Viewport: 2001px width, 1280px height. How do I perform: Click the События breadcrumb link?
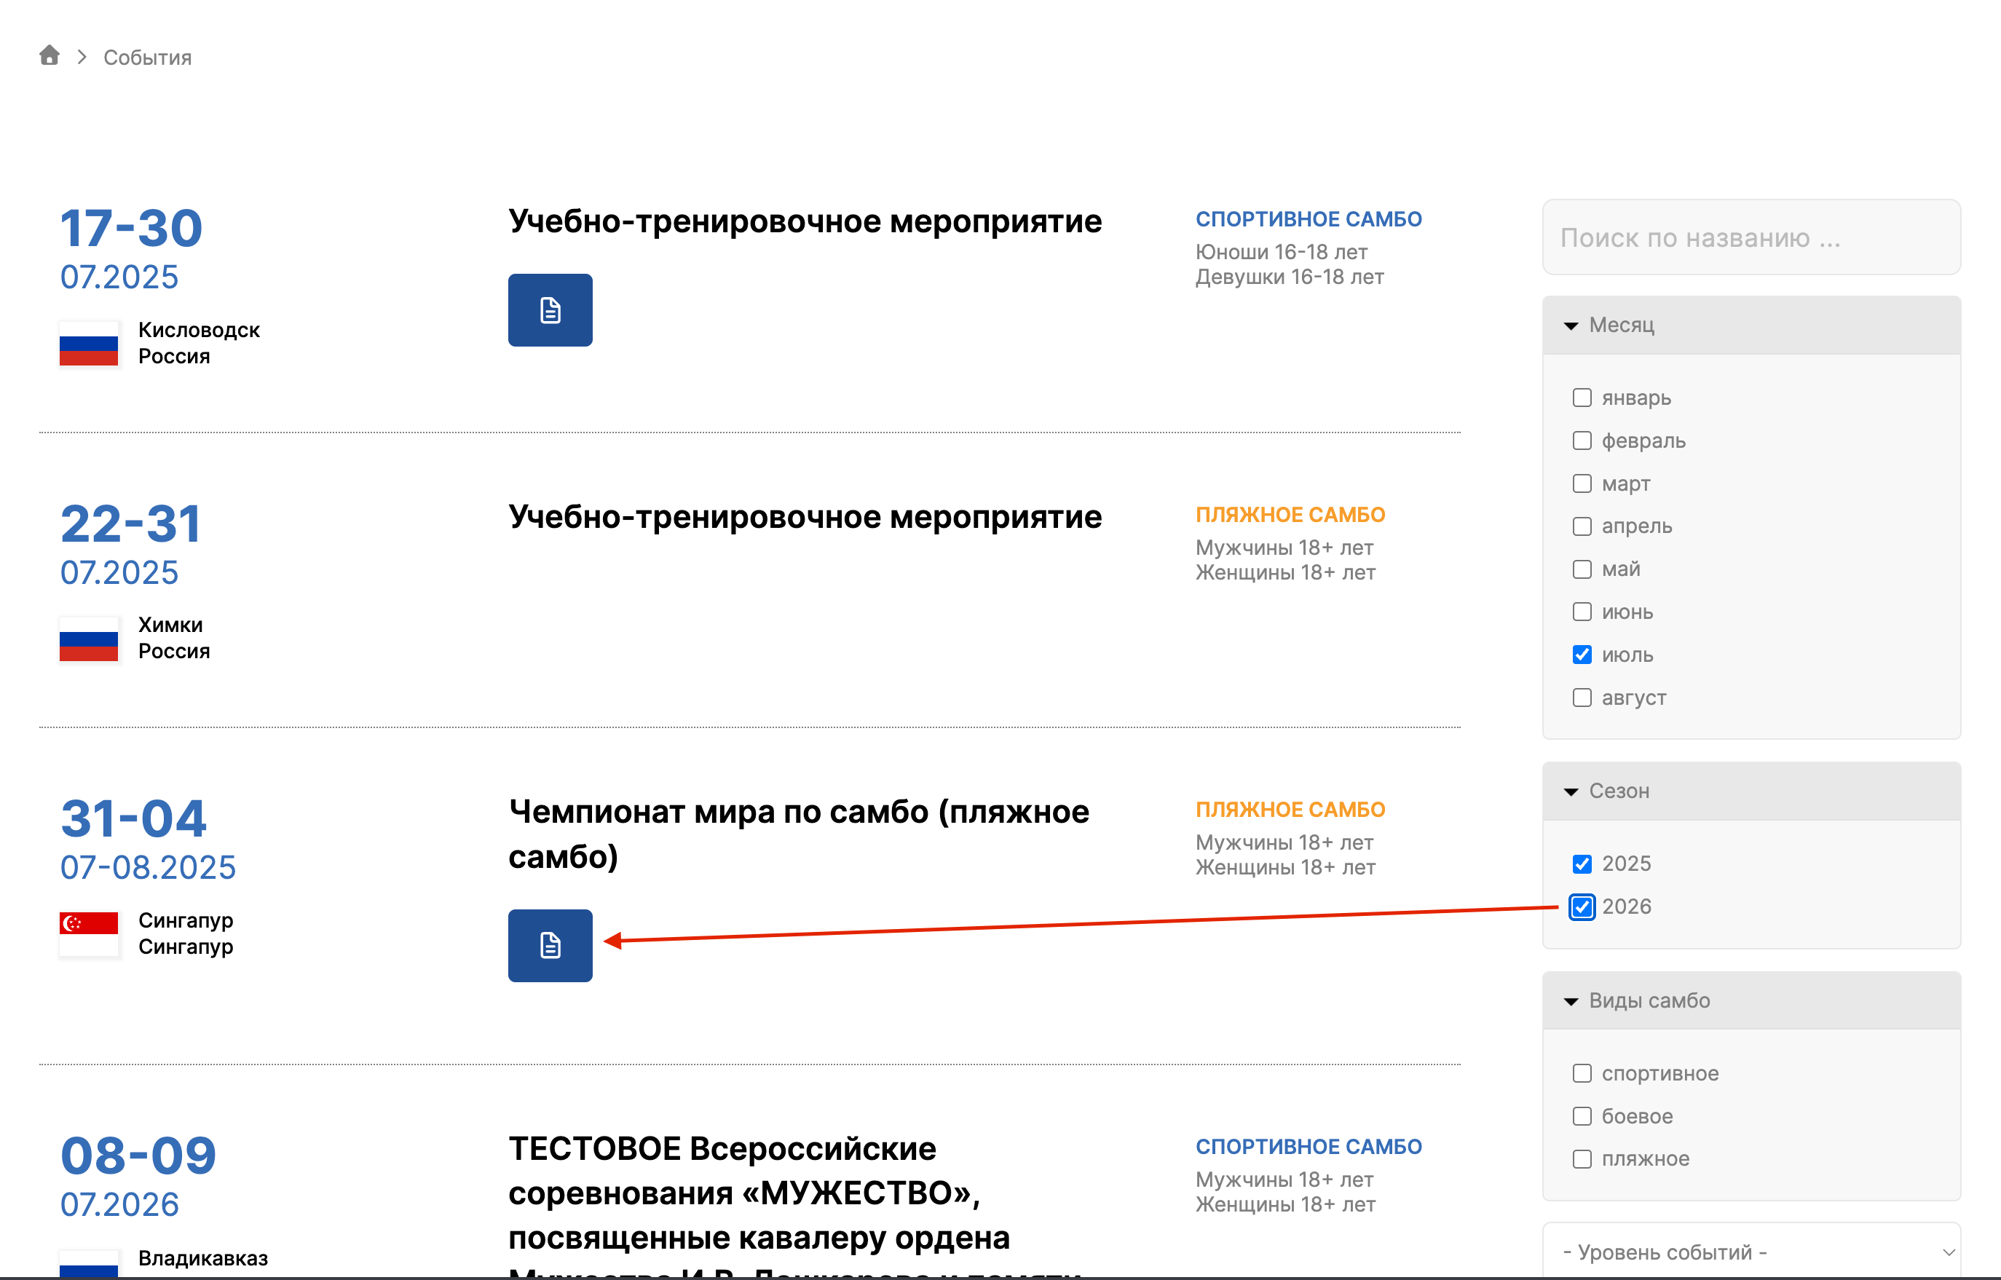pos(147,58)
